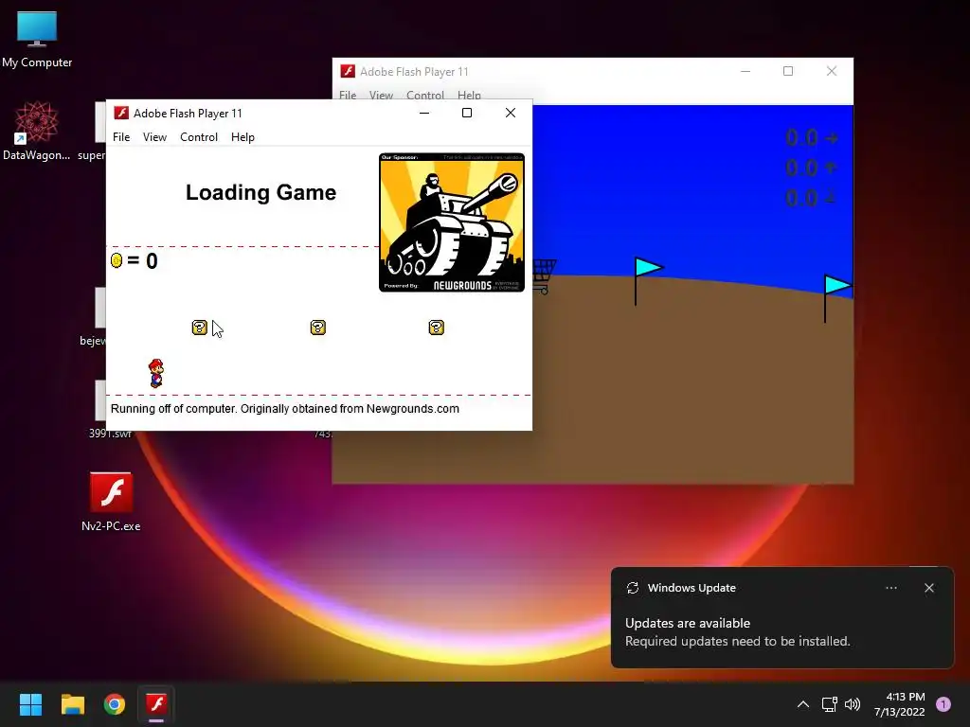Open File Explorer from the taskbar
This screenshot has height=727, width=970.
[x=72, y=704]
